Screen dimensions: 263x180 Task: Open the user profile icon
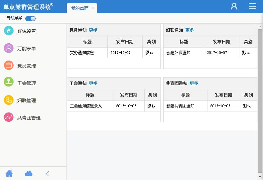pos(234,6)
